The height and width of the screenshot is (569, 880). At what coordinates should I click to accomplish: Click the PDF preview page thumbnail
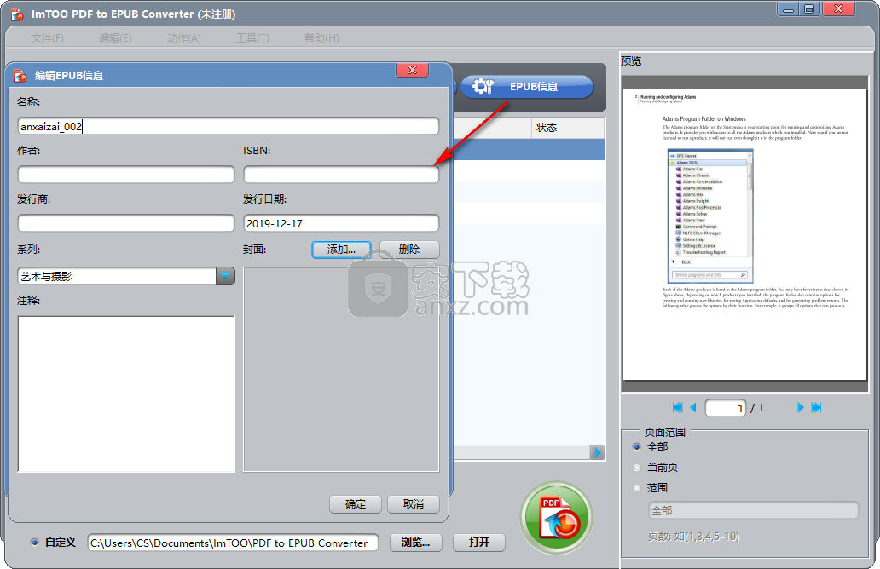tap(744, 234)
